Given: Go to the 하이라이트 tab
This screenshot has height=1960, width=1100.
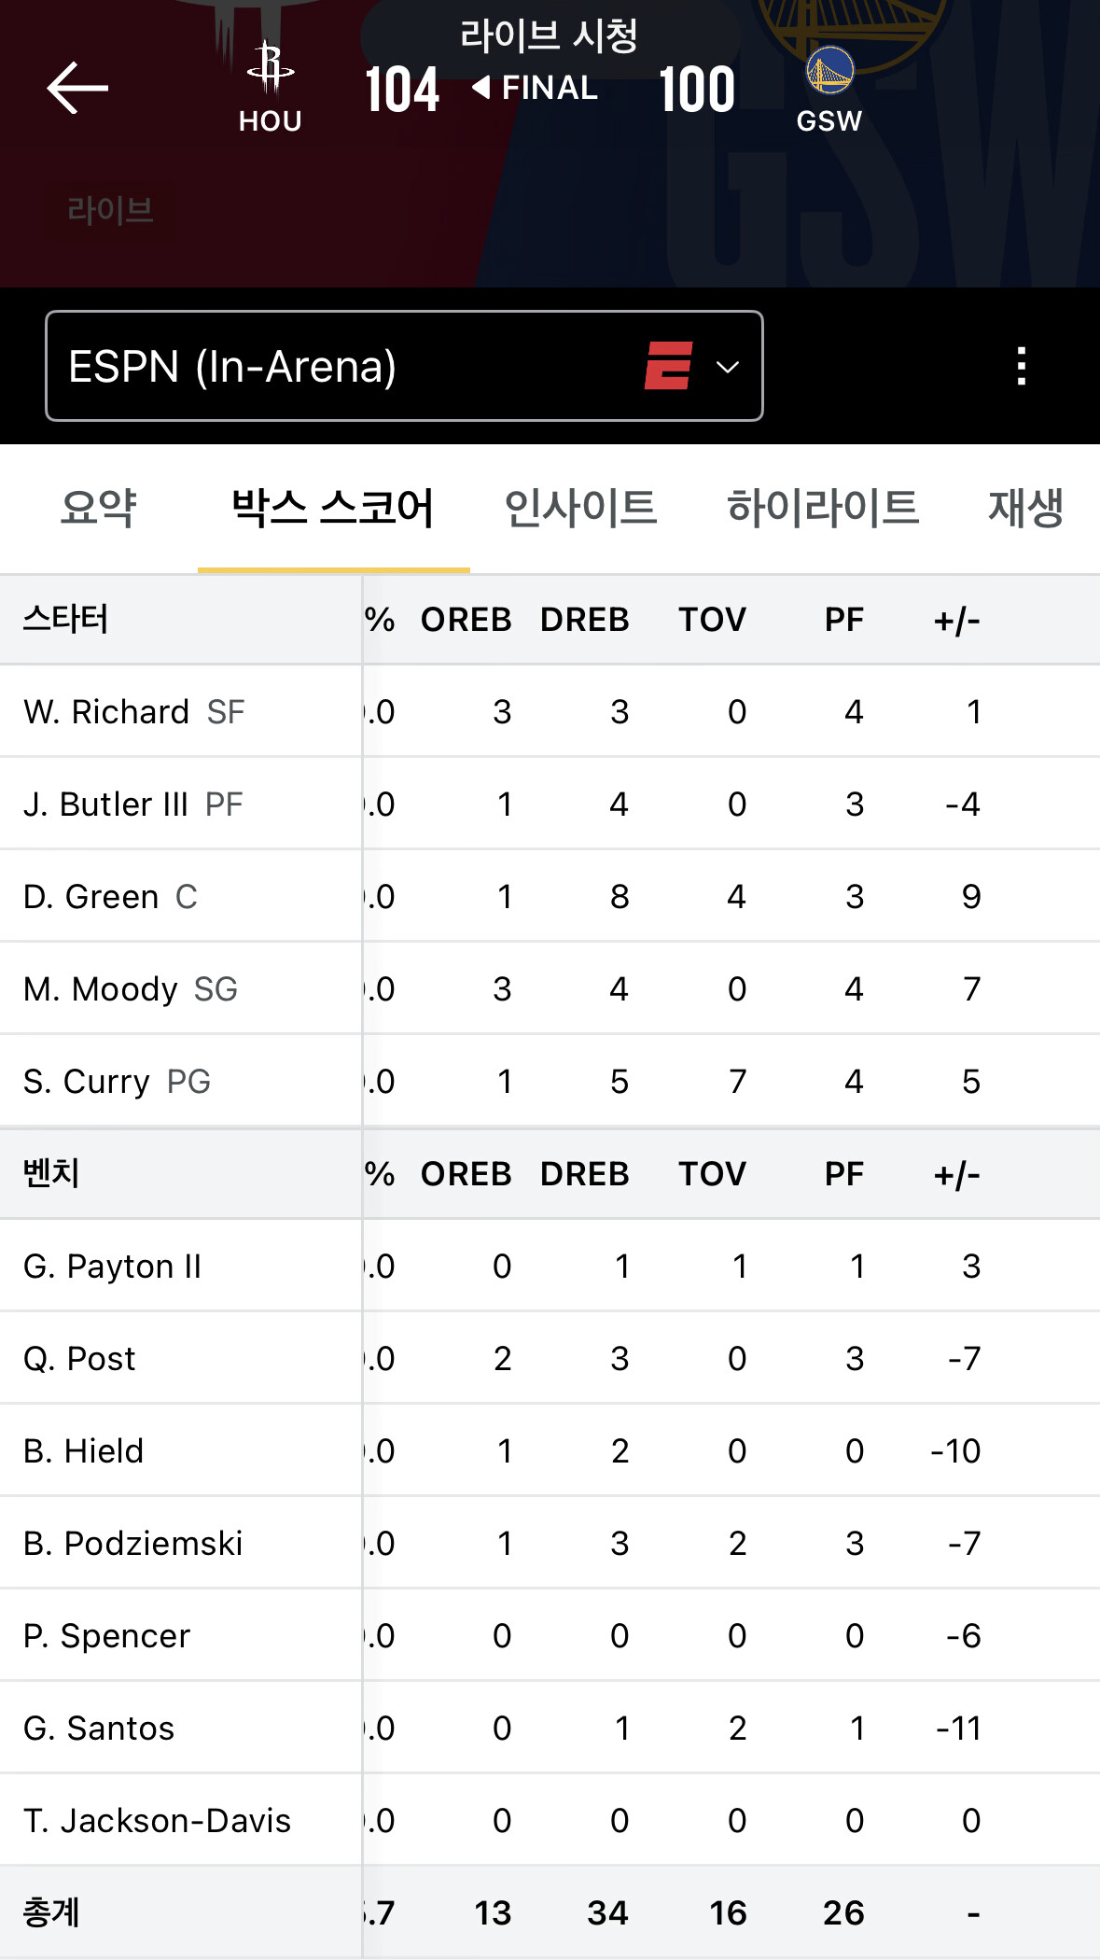Looking at the screenshot, I should coord(823,508).
